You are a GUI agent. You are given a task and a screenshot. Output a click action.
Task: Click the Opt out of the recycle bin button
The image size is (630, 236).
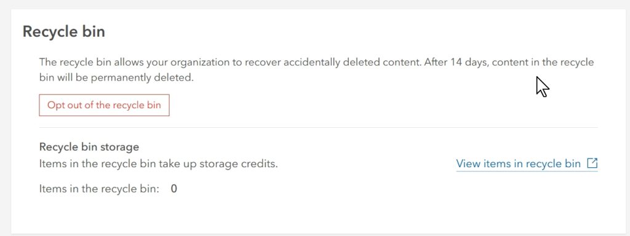click(104, 105)
